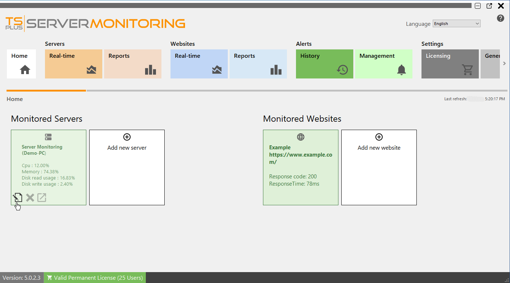The height and width of the screenshot is (283, 510).
Task: Open the English language dropdown
Action: coord(456,23)
